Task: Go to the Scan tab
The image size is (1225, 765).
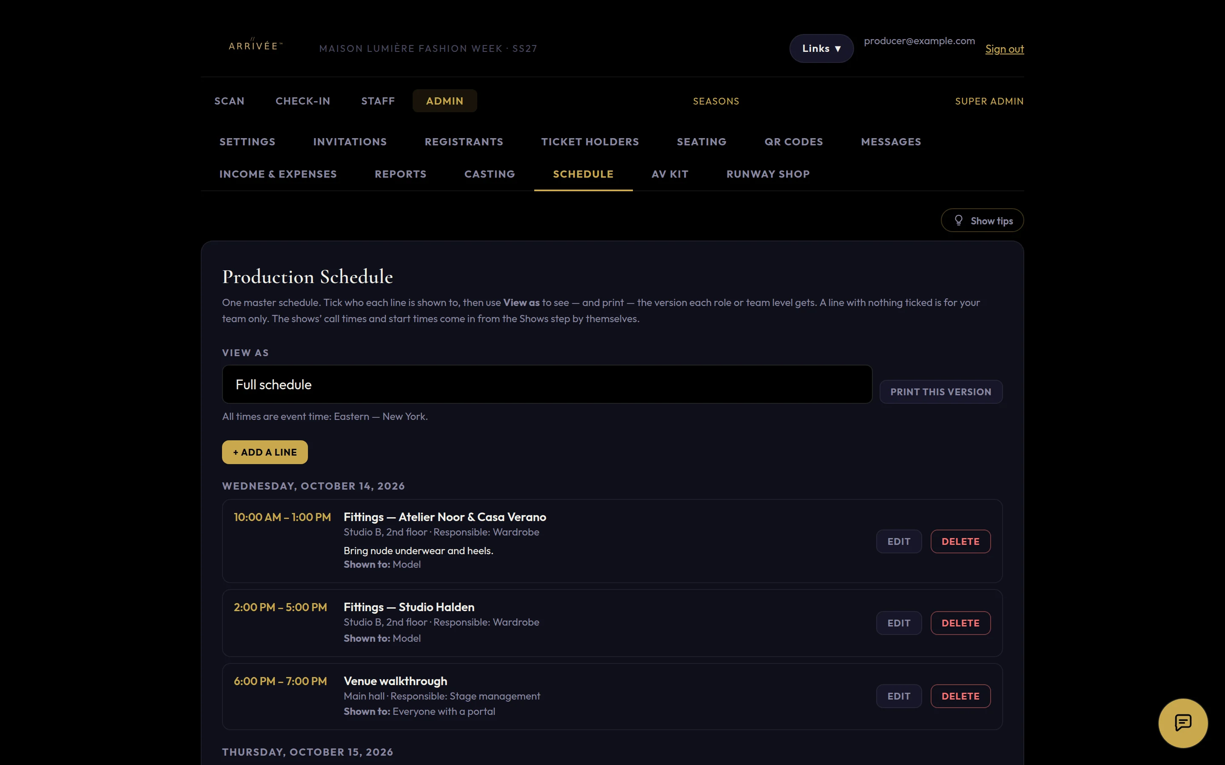Action: point(229,101)
